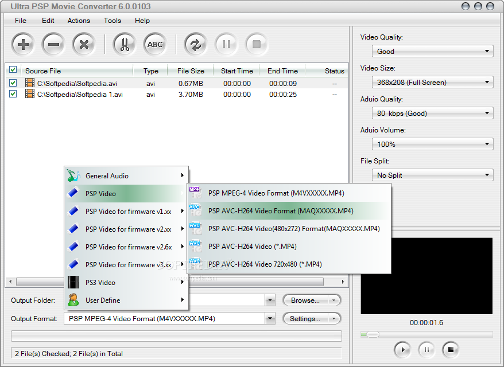Open the File menu

[21, 21]
